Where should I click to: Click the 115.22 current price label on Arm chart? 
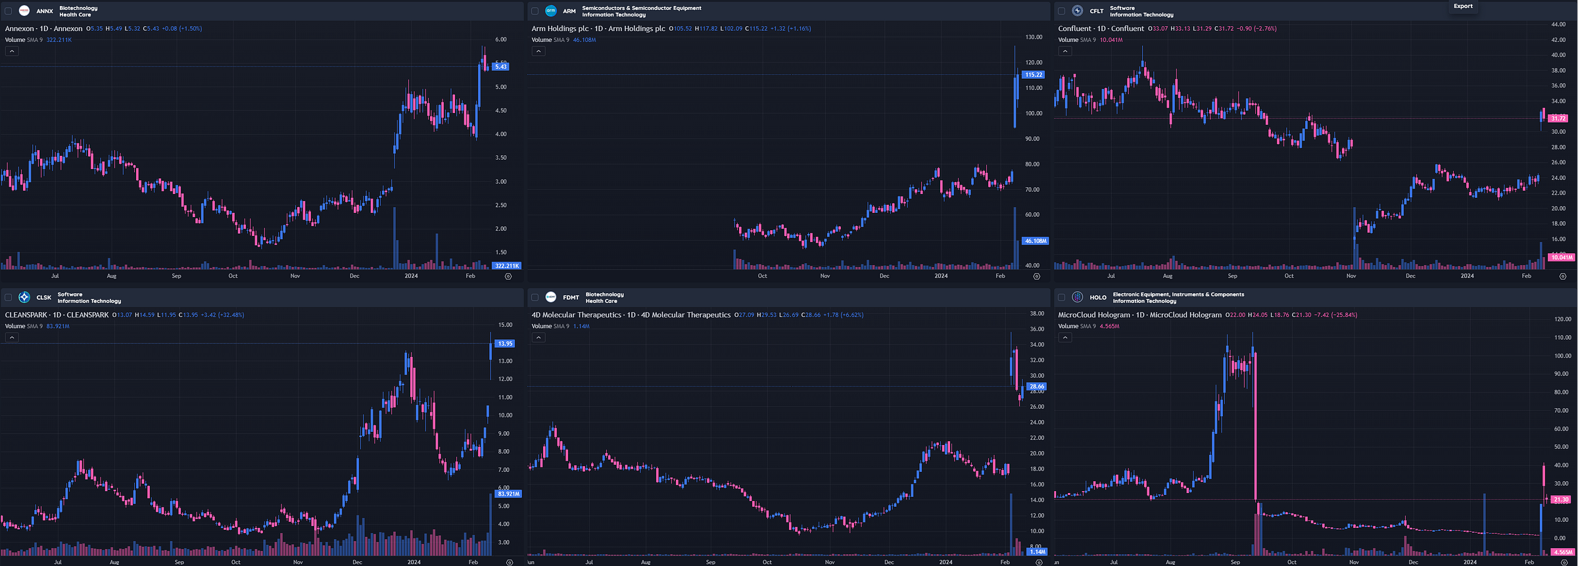click(x=1034, y=75)
